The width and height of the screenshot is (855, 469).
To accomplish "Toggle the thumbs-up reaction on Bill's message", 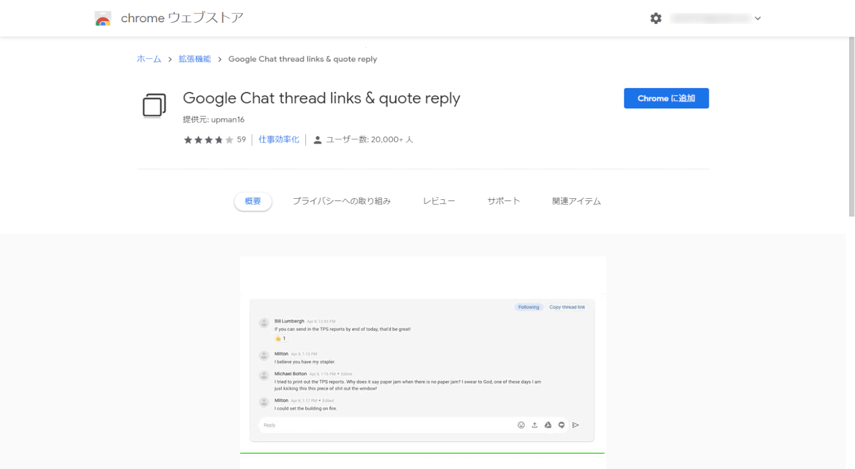I will pyautogui.click(x=280, y=338).
